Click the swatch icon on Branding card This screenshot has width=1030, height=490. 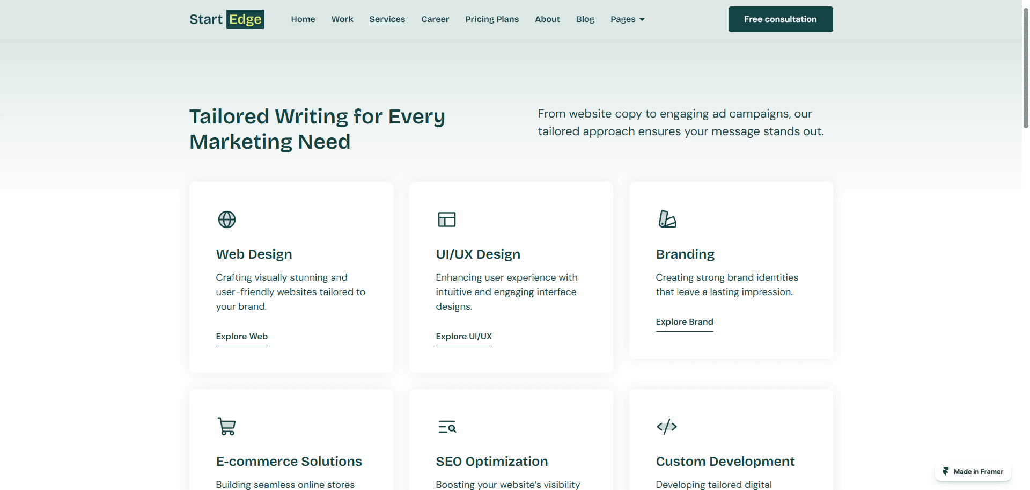coord(667,219)
